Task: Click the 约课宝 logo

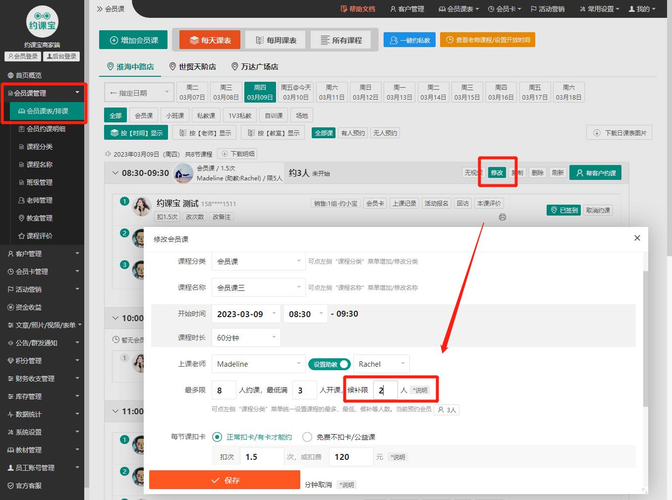Action: pyautogui.click(x=42, y=22)
